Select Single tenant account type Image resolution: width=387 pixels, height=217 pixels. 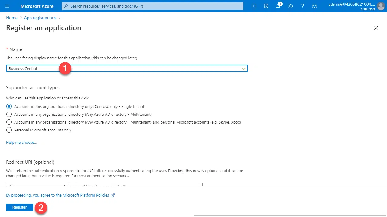pos(9,106)
